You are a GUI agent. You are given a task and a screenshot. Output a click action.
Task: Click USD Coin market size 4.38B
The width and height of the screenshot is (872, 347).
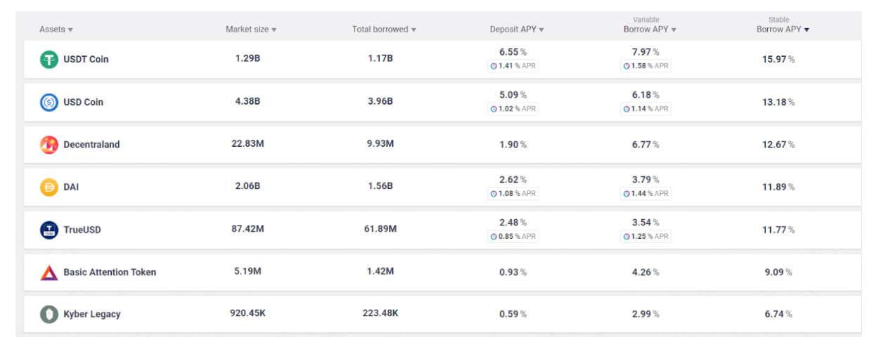[248, 101]
